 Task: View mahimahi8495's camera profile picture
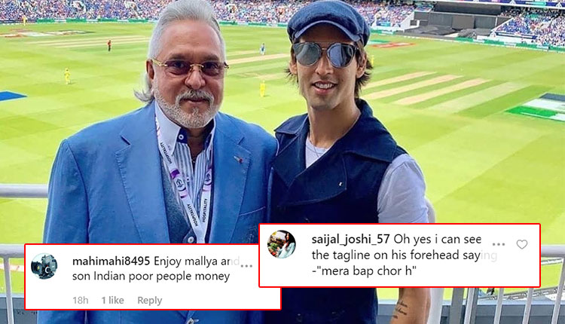point(44,266)
